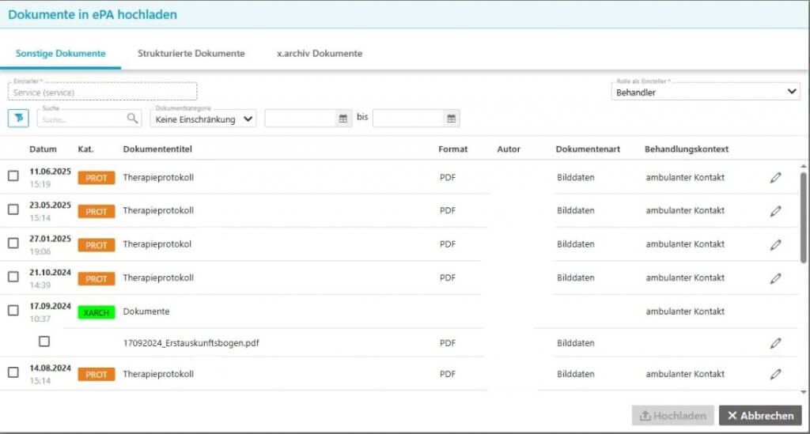The width and height of the screenshot is (810, 434).
Task: Click pencil icon for 23.05.2025 document
Action: click(x=775, y=211)
